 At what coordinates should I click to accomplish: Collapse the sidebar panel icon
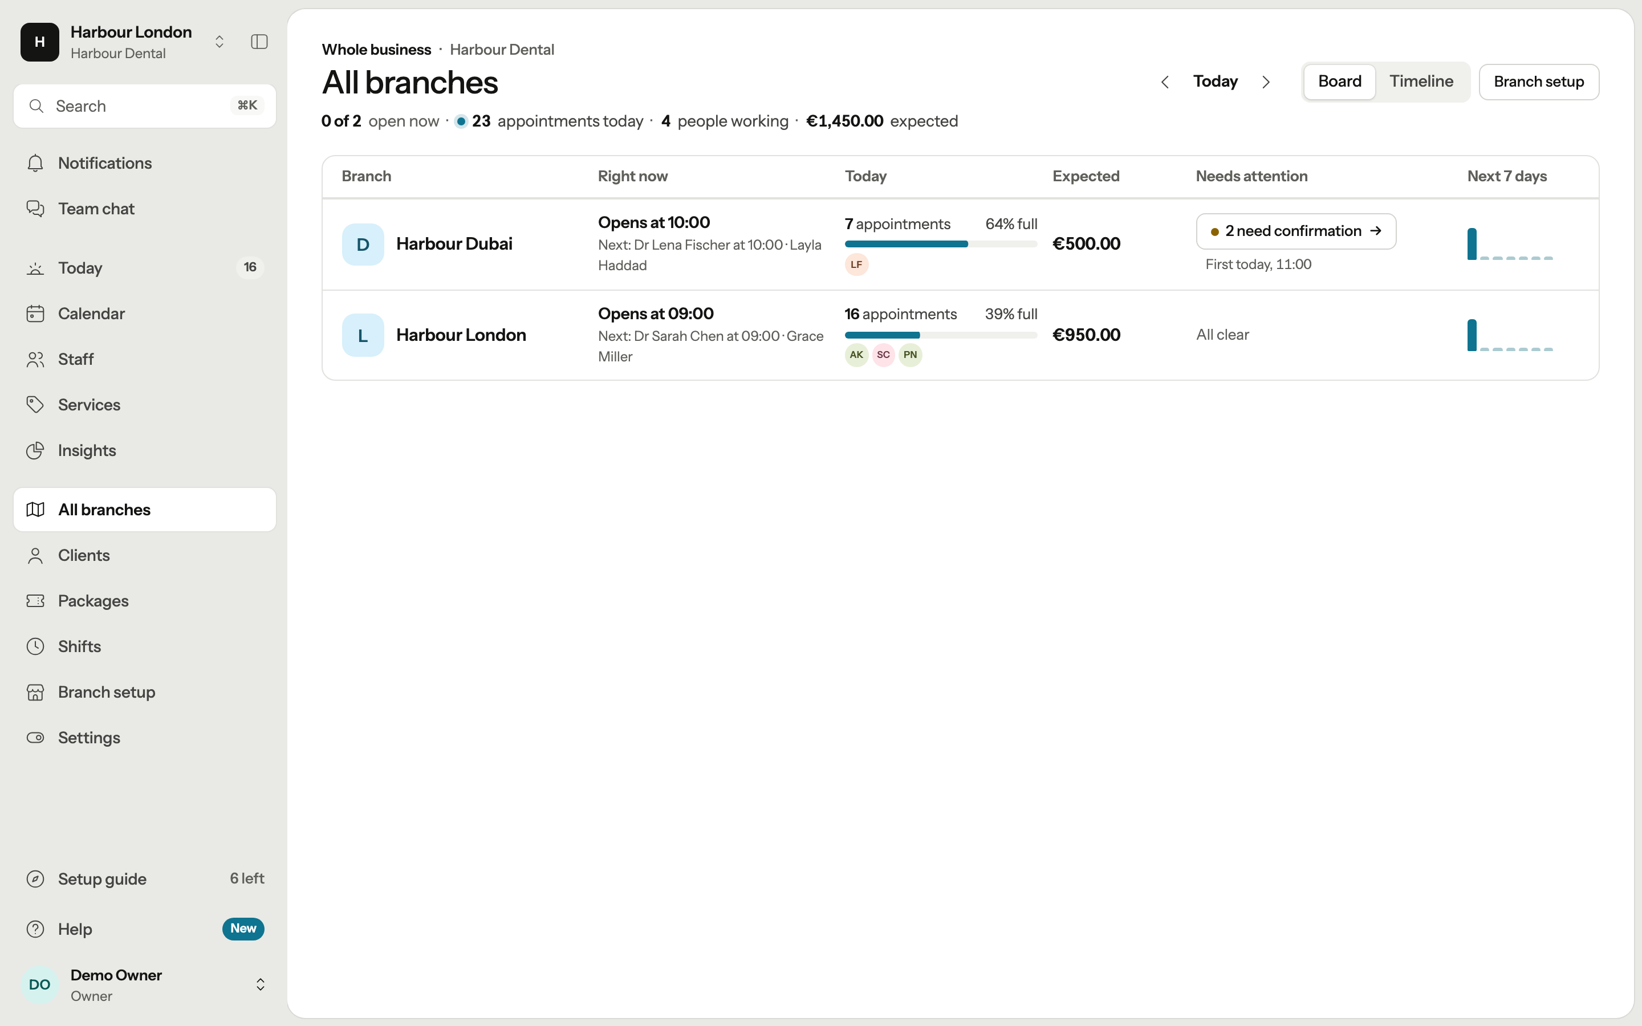point(259,42)
